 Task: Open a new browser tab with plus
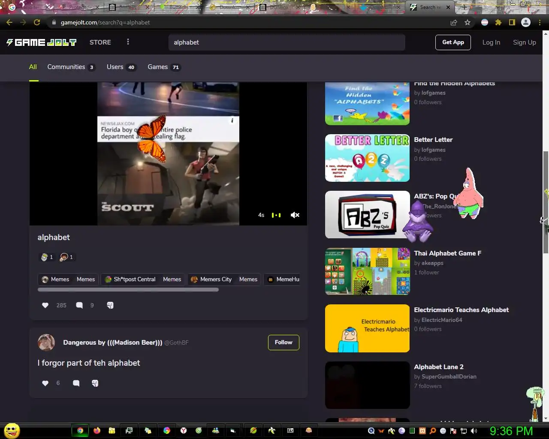[464, 7]
